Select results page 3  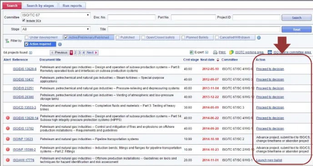click(x=80, y=52)
